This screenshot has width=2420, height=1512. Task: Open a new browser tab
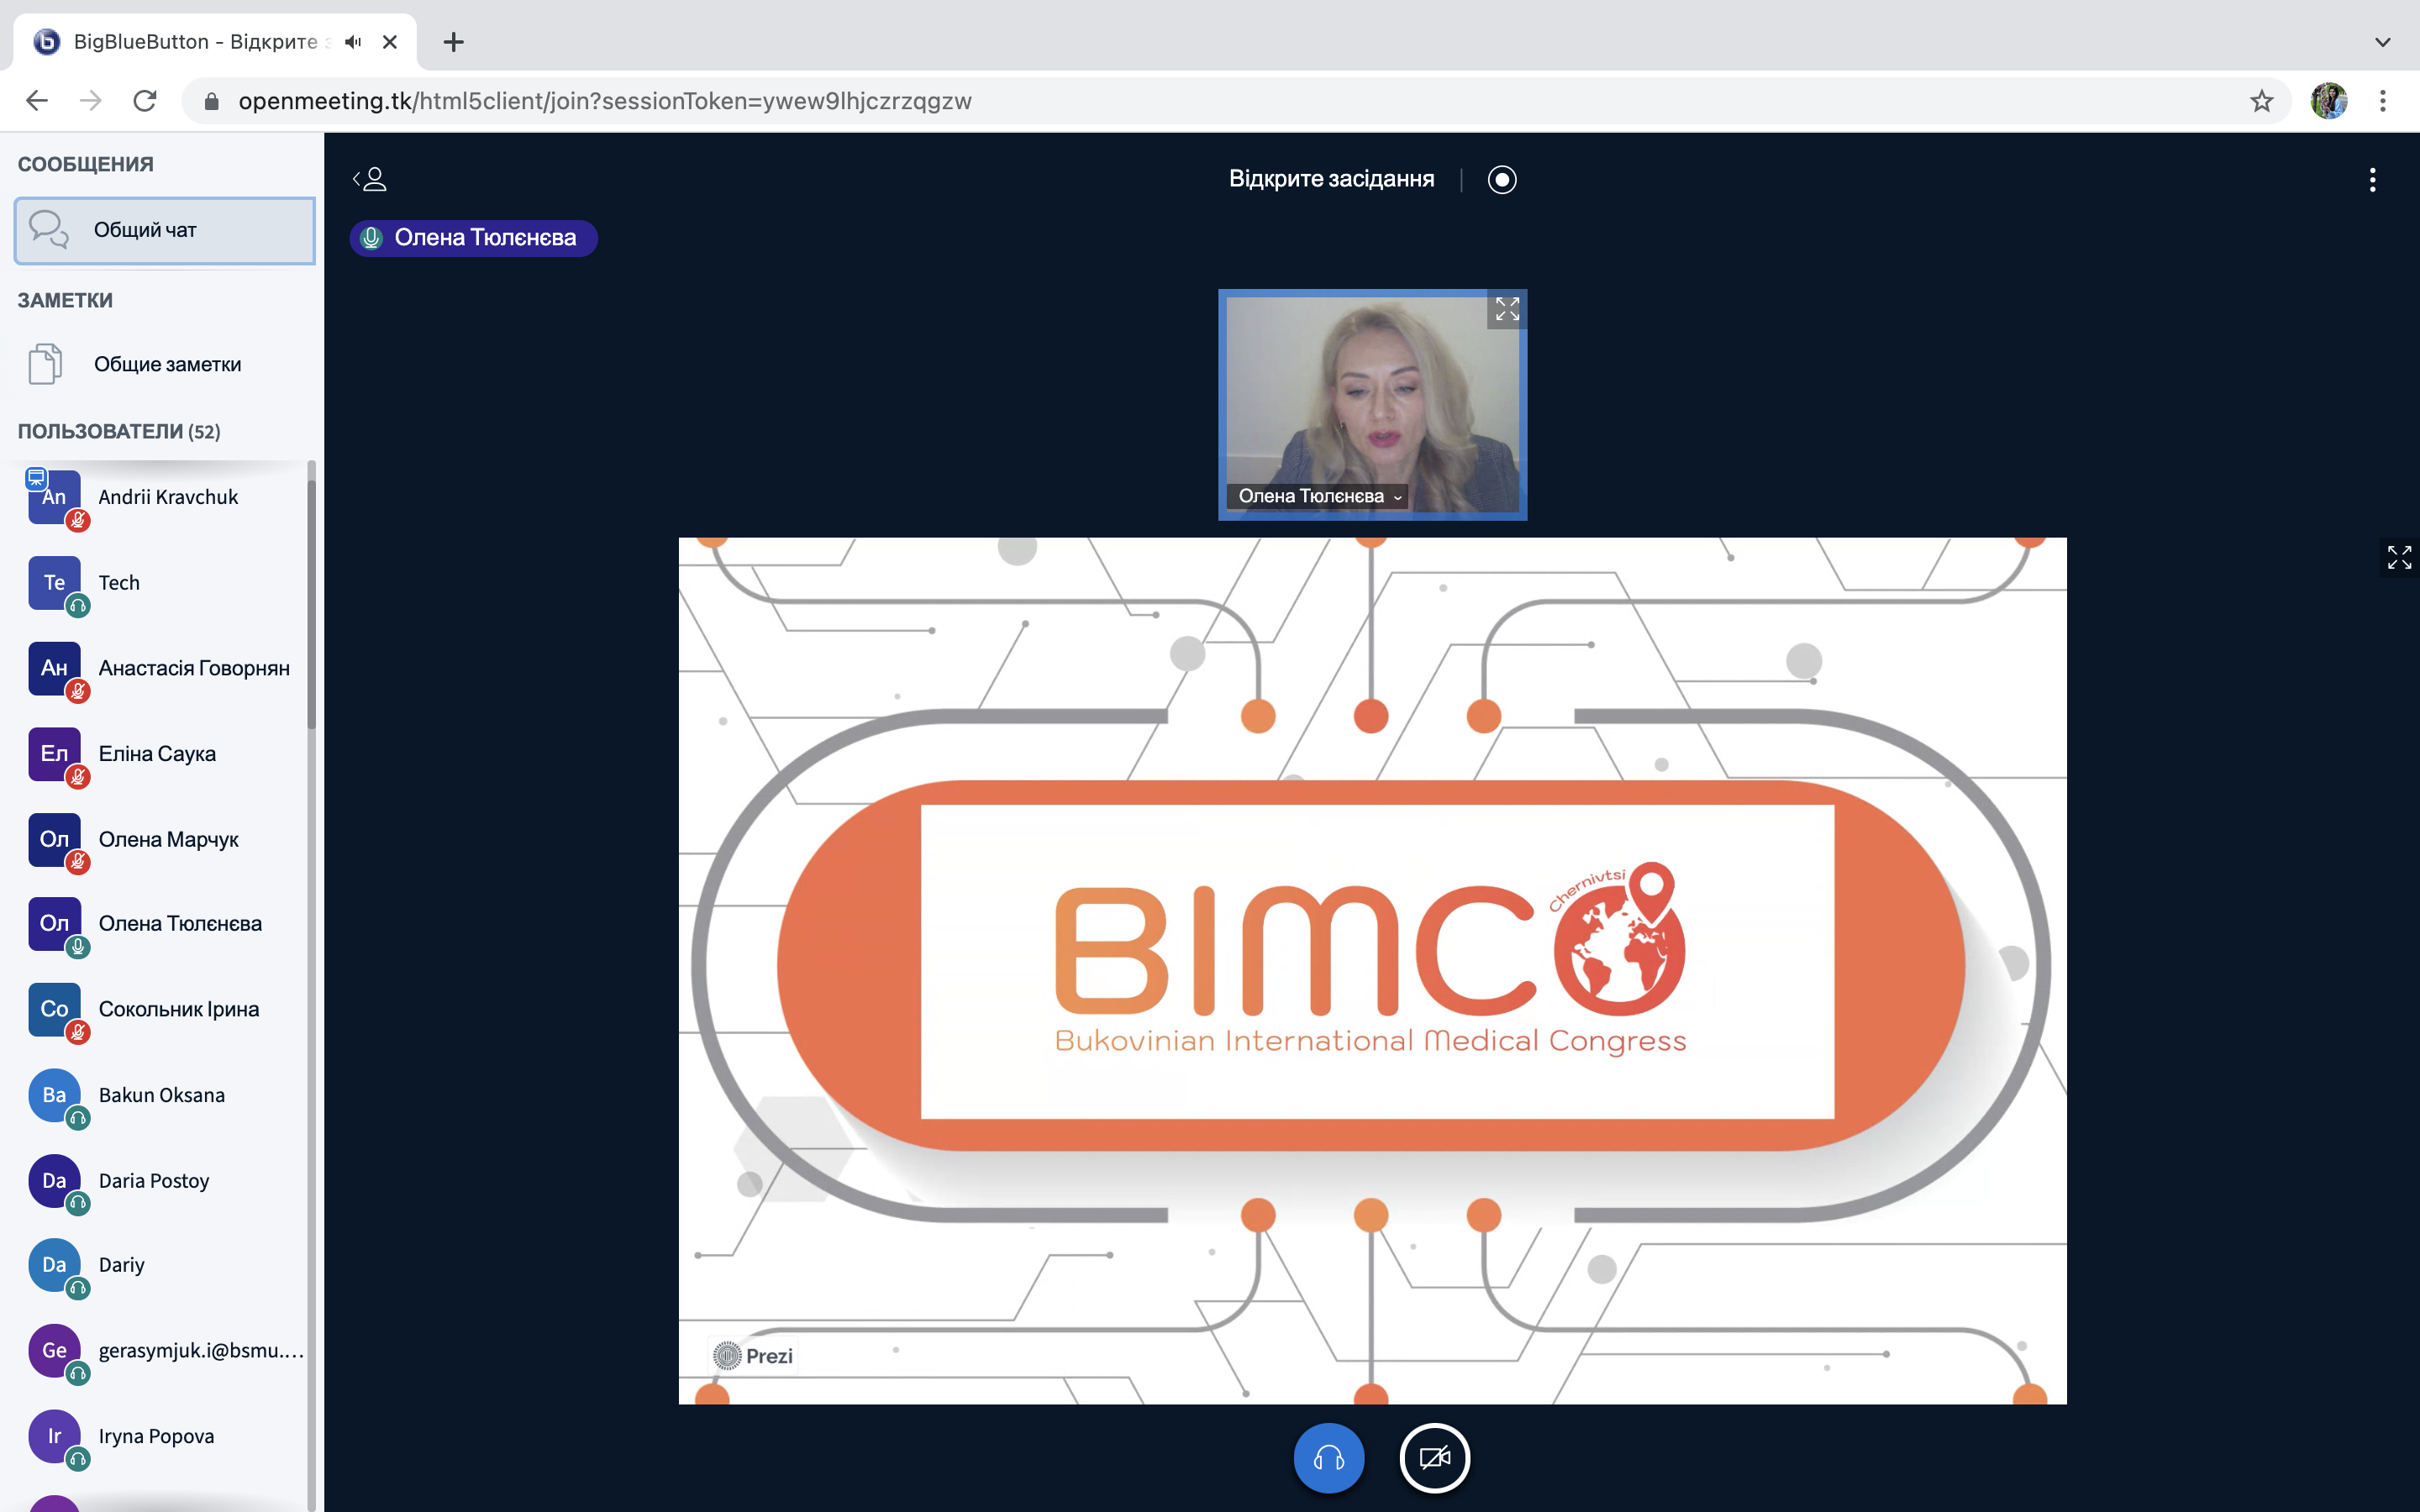pyautogui.click(x=453, y=42)
